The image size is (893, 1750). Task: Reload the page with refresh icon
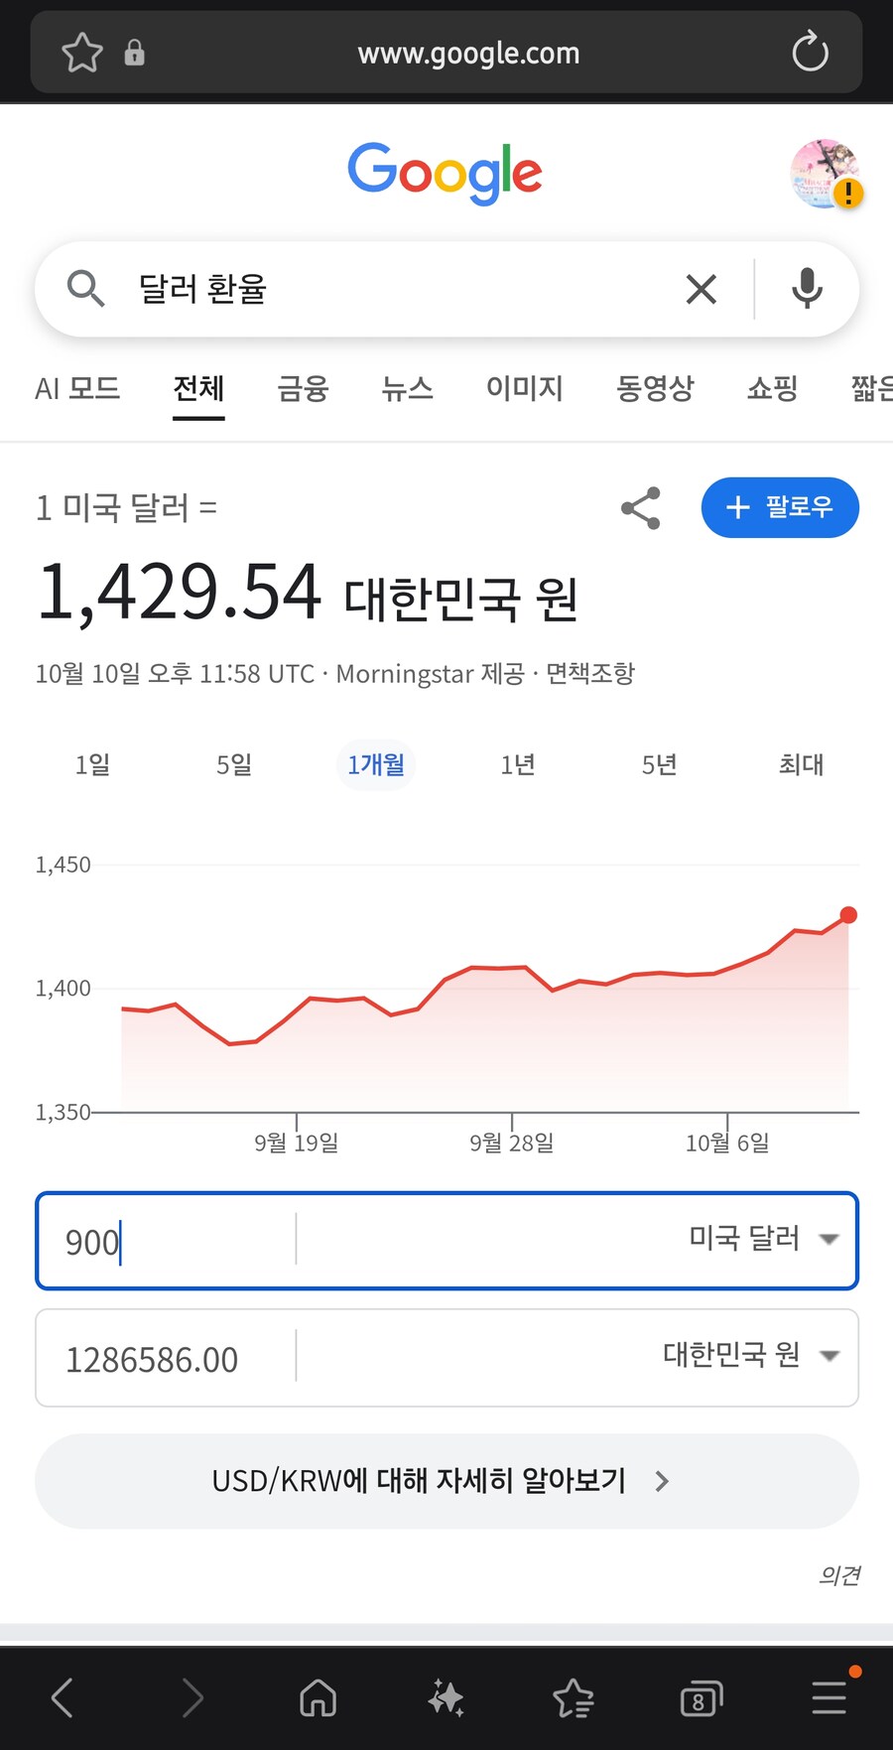pyautogui.click(x=810, y=53)
